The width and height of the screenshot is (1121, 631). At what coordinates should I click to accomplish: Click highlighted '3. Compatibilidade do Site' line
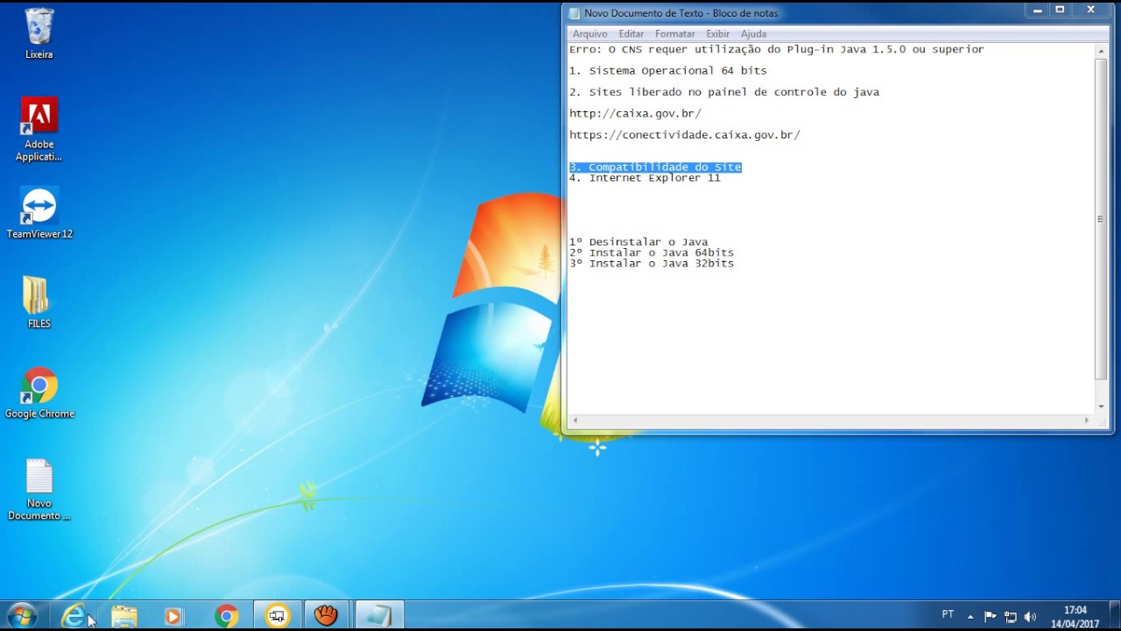(655, 167)
